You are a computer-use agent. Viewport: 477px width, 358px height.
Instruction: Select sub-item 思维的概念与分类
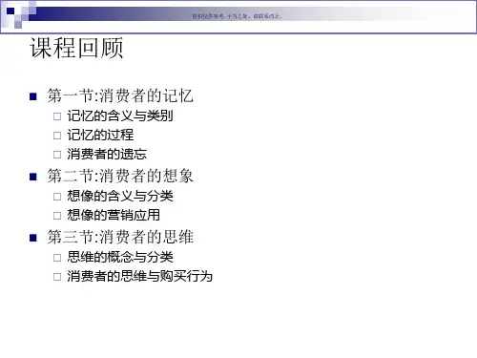tap(120, 257)
